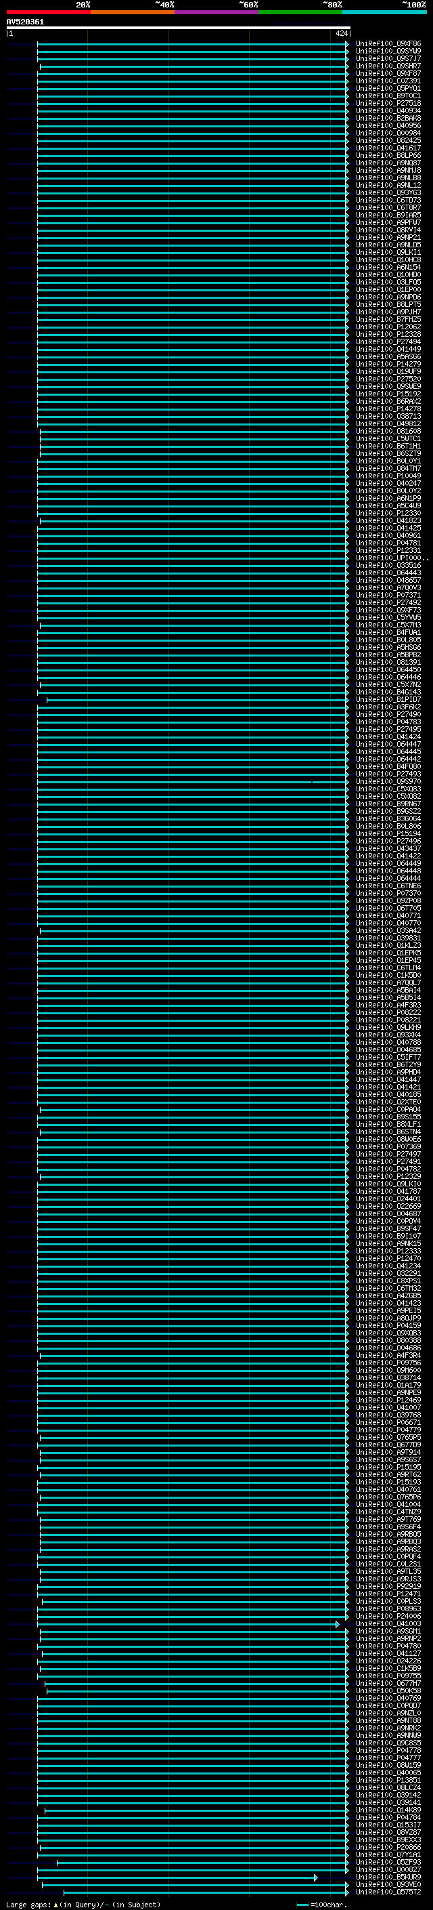
Task: Select label UniRef100_P15194
Action: [x=388, y=833]
